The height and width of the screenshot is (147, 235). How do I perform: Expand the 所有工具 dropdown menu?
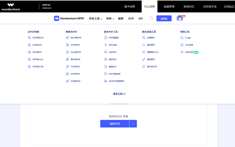[95, 19]
